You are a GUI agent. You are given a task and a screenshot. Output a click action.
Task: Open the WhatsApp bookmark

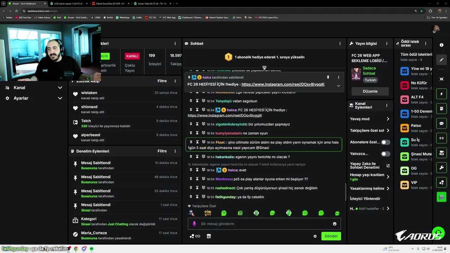pos(122,17)
